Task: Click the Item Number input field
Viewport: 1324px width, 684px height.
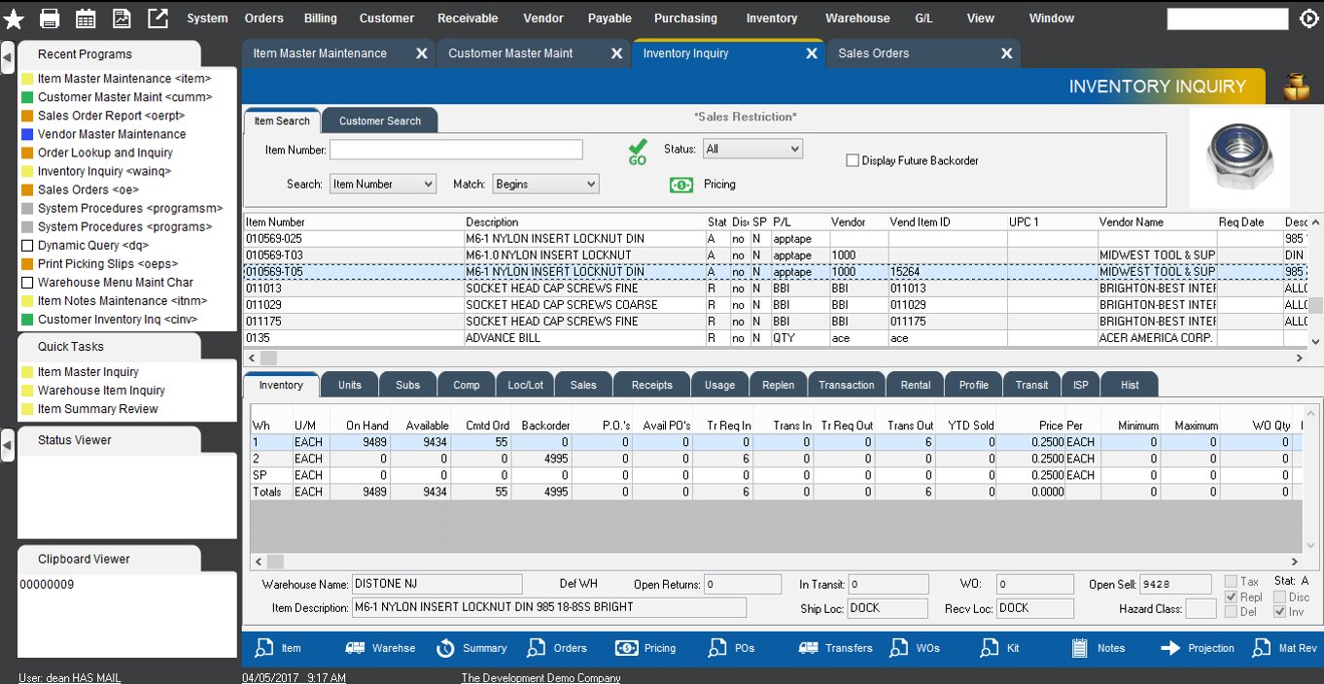Action: click(x=456, y=150)
